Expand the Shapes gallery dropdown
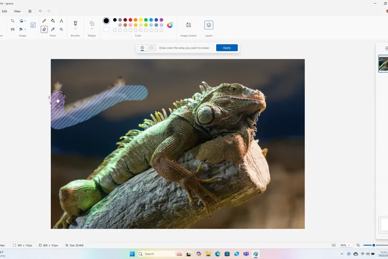This screenshot has height=259, width=388. (92, 29)
